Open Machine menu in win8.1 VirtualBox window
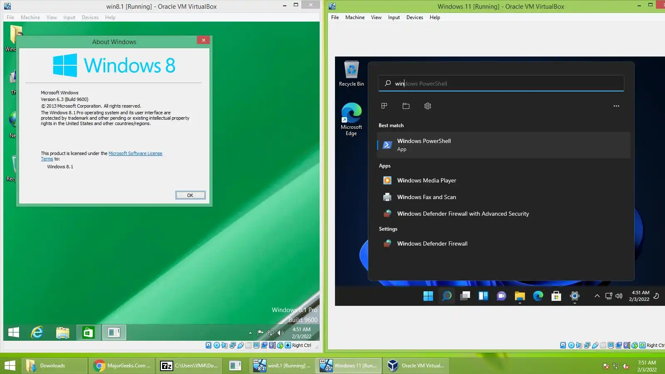 [x=30, y=17]
